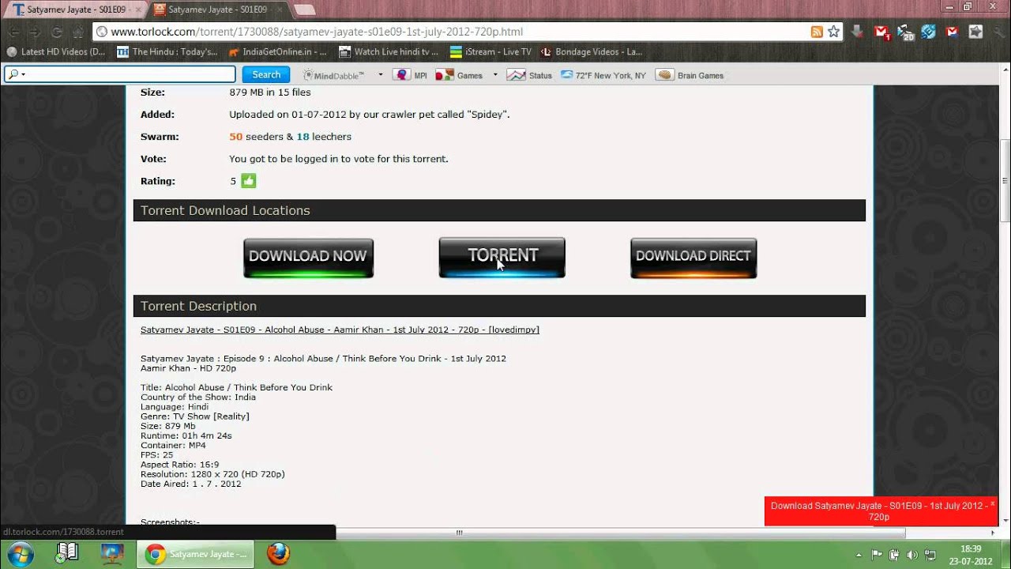Screen dimensions: 1011x569
Task: Open the MindDabble toolbar logo
Action: tap(333, 75)
